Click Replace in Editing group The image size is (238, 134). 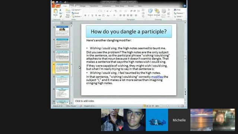(179, 13)
